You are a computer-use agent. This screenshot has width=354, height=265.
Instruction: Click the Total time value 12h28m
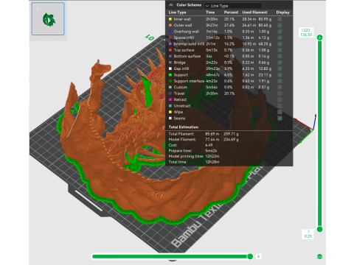[x=212, y=162]
